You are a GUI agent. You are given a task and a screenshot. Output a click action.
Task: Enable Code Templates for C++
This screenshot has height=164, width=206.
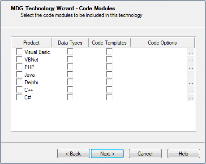(109, 90)
